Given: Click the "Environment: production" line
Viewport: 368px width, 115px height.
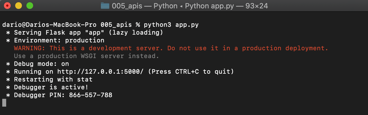Looking at the screenshot, I should pos(59,40).
